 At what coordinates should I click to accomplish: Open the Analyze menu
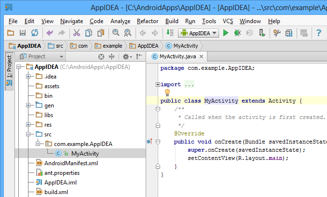coord(120,21)
